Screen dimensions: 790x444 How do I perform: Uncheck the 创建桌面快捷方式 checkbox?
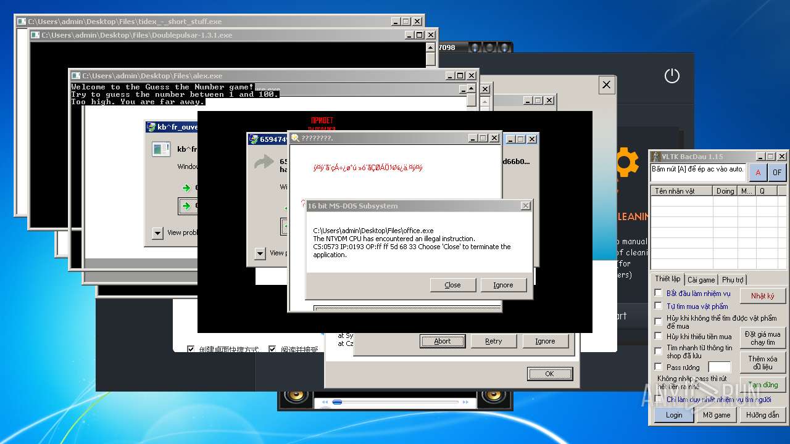pyautogui.click(x=191, y=349)
